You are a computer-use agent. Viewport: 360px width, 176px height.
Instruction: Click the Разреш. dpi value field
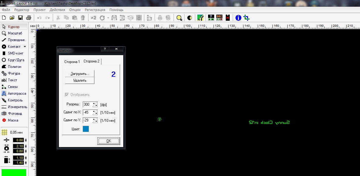87,104
